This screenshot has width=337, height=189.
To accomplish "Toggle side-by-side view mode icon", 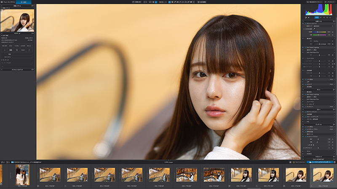I will 145,2.
